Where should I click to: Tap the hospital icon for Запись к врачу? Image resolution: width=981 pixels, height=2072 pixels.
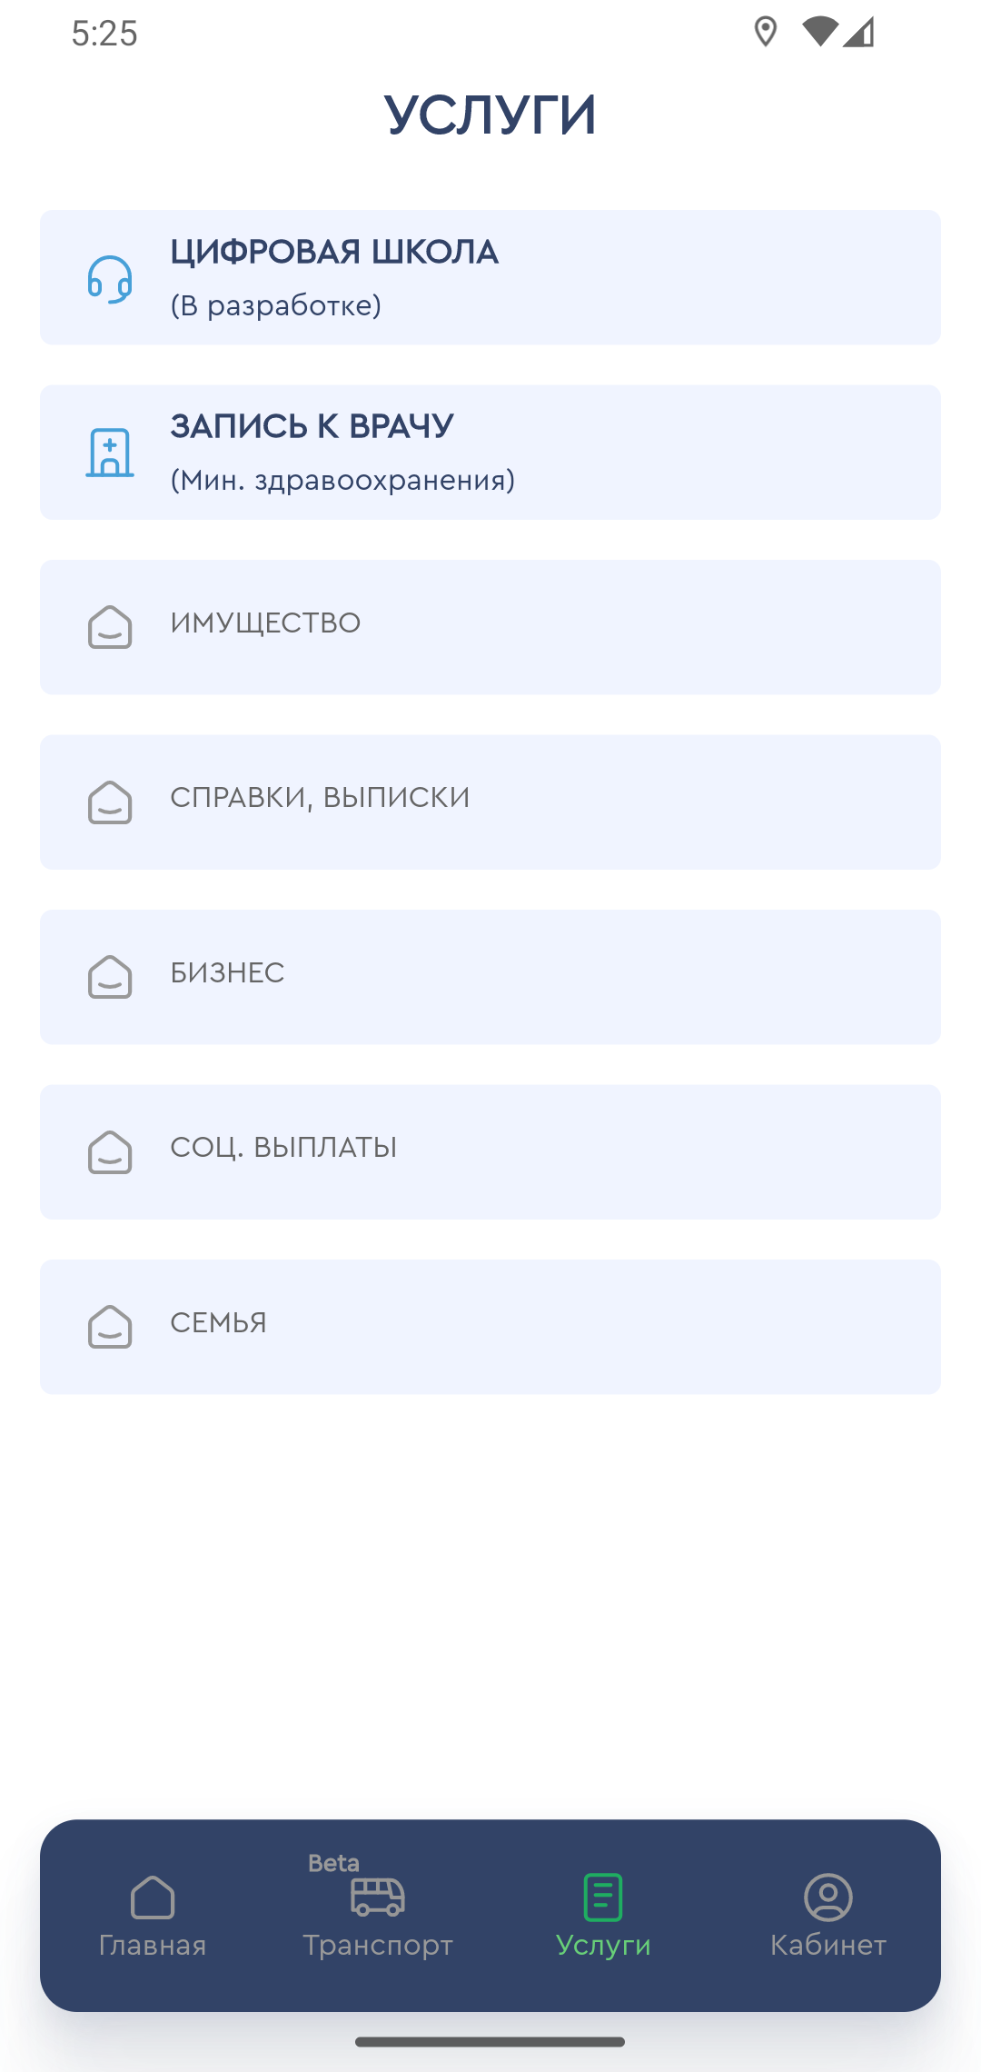click(x=110, y=453)
